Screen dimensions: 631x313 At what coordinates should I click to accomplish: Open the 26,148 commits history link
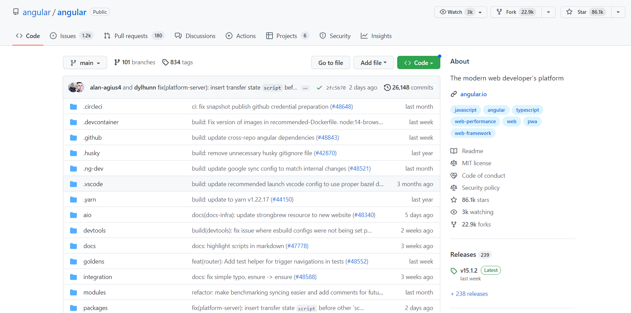click(x=409, y=88)
